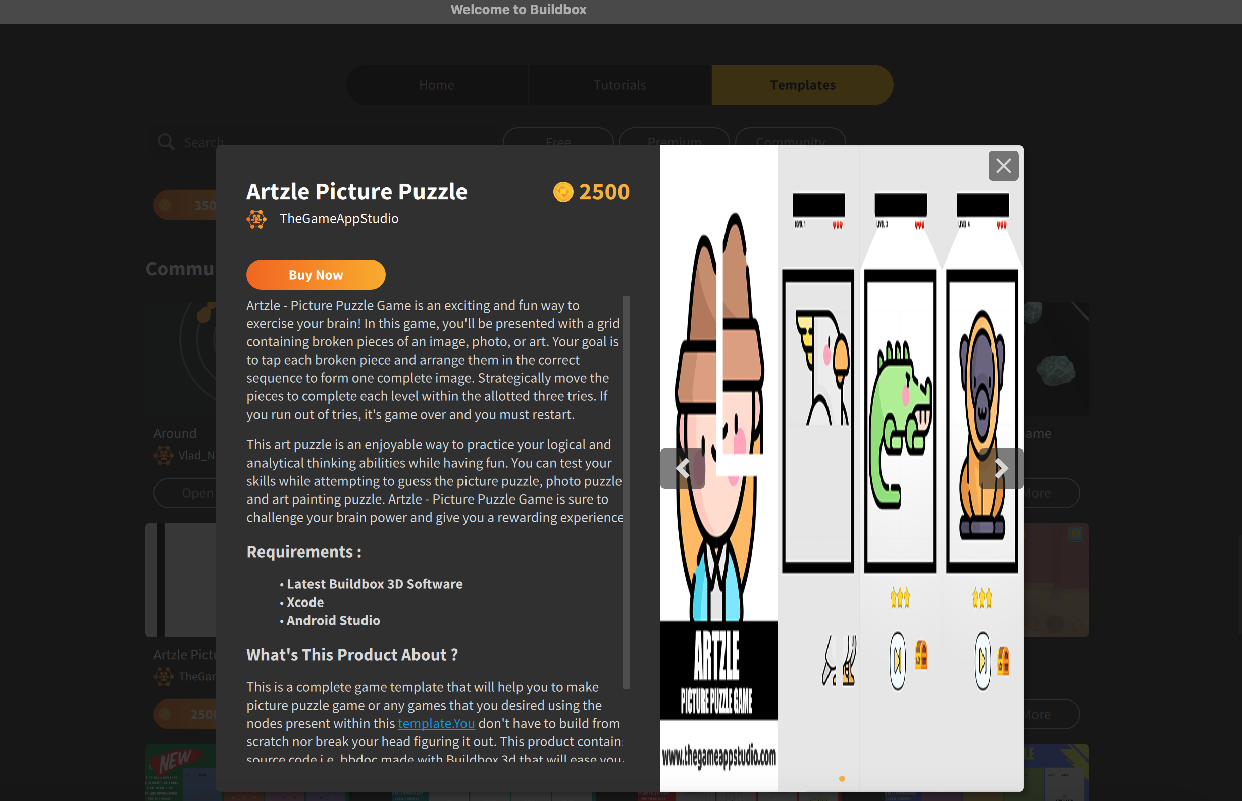Close the Artzle Picture Puzzle dialog
Viewport: 1242px width, 801px height.
1003,166
